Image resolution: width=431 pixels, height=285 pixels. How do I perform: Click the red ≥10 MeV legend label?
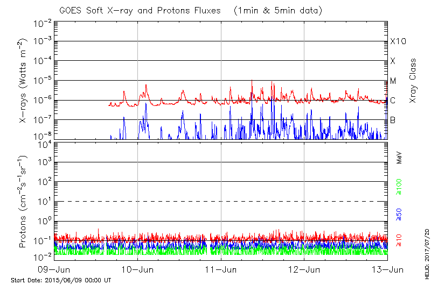(x=399, y=240)
